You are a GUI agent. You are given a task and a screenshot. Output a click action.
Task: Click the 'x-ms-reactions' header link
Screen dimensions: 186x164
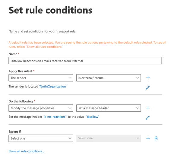click(x=55, y=117)
